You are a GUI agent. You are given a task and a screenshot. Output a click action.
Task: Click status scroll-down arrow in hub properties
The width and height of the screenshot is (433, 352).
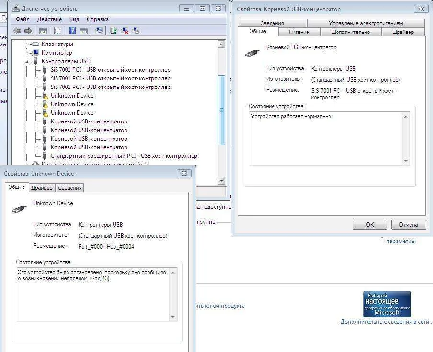406,161
